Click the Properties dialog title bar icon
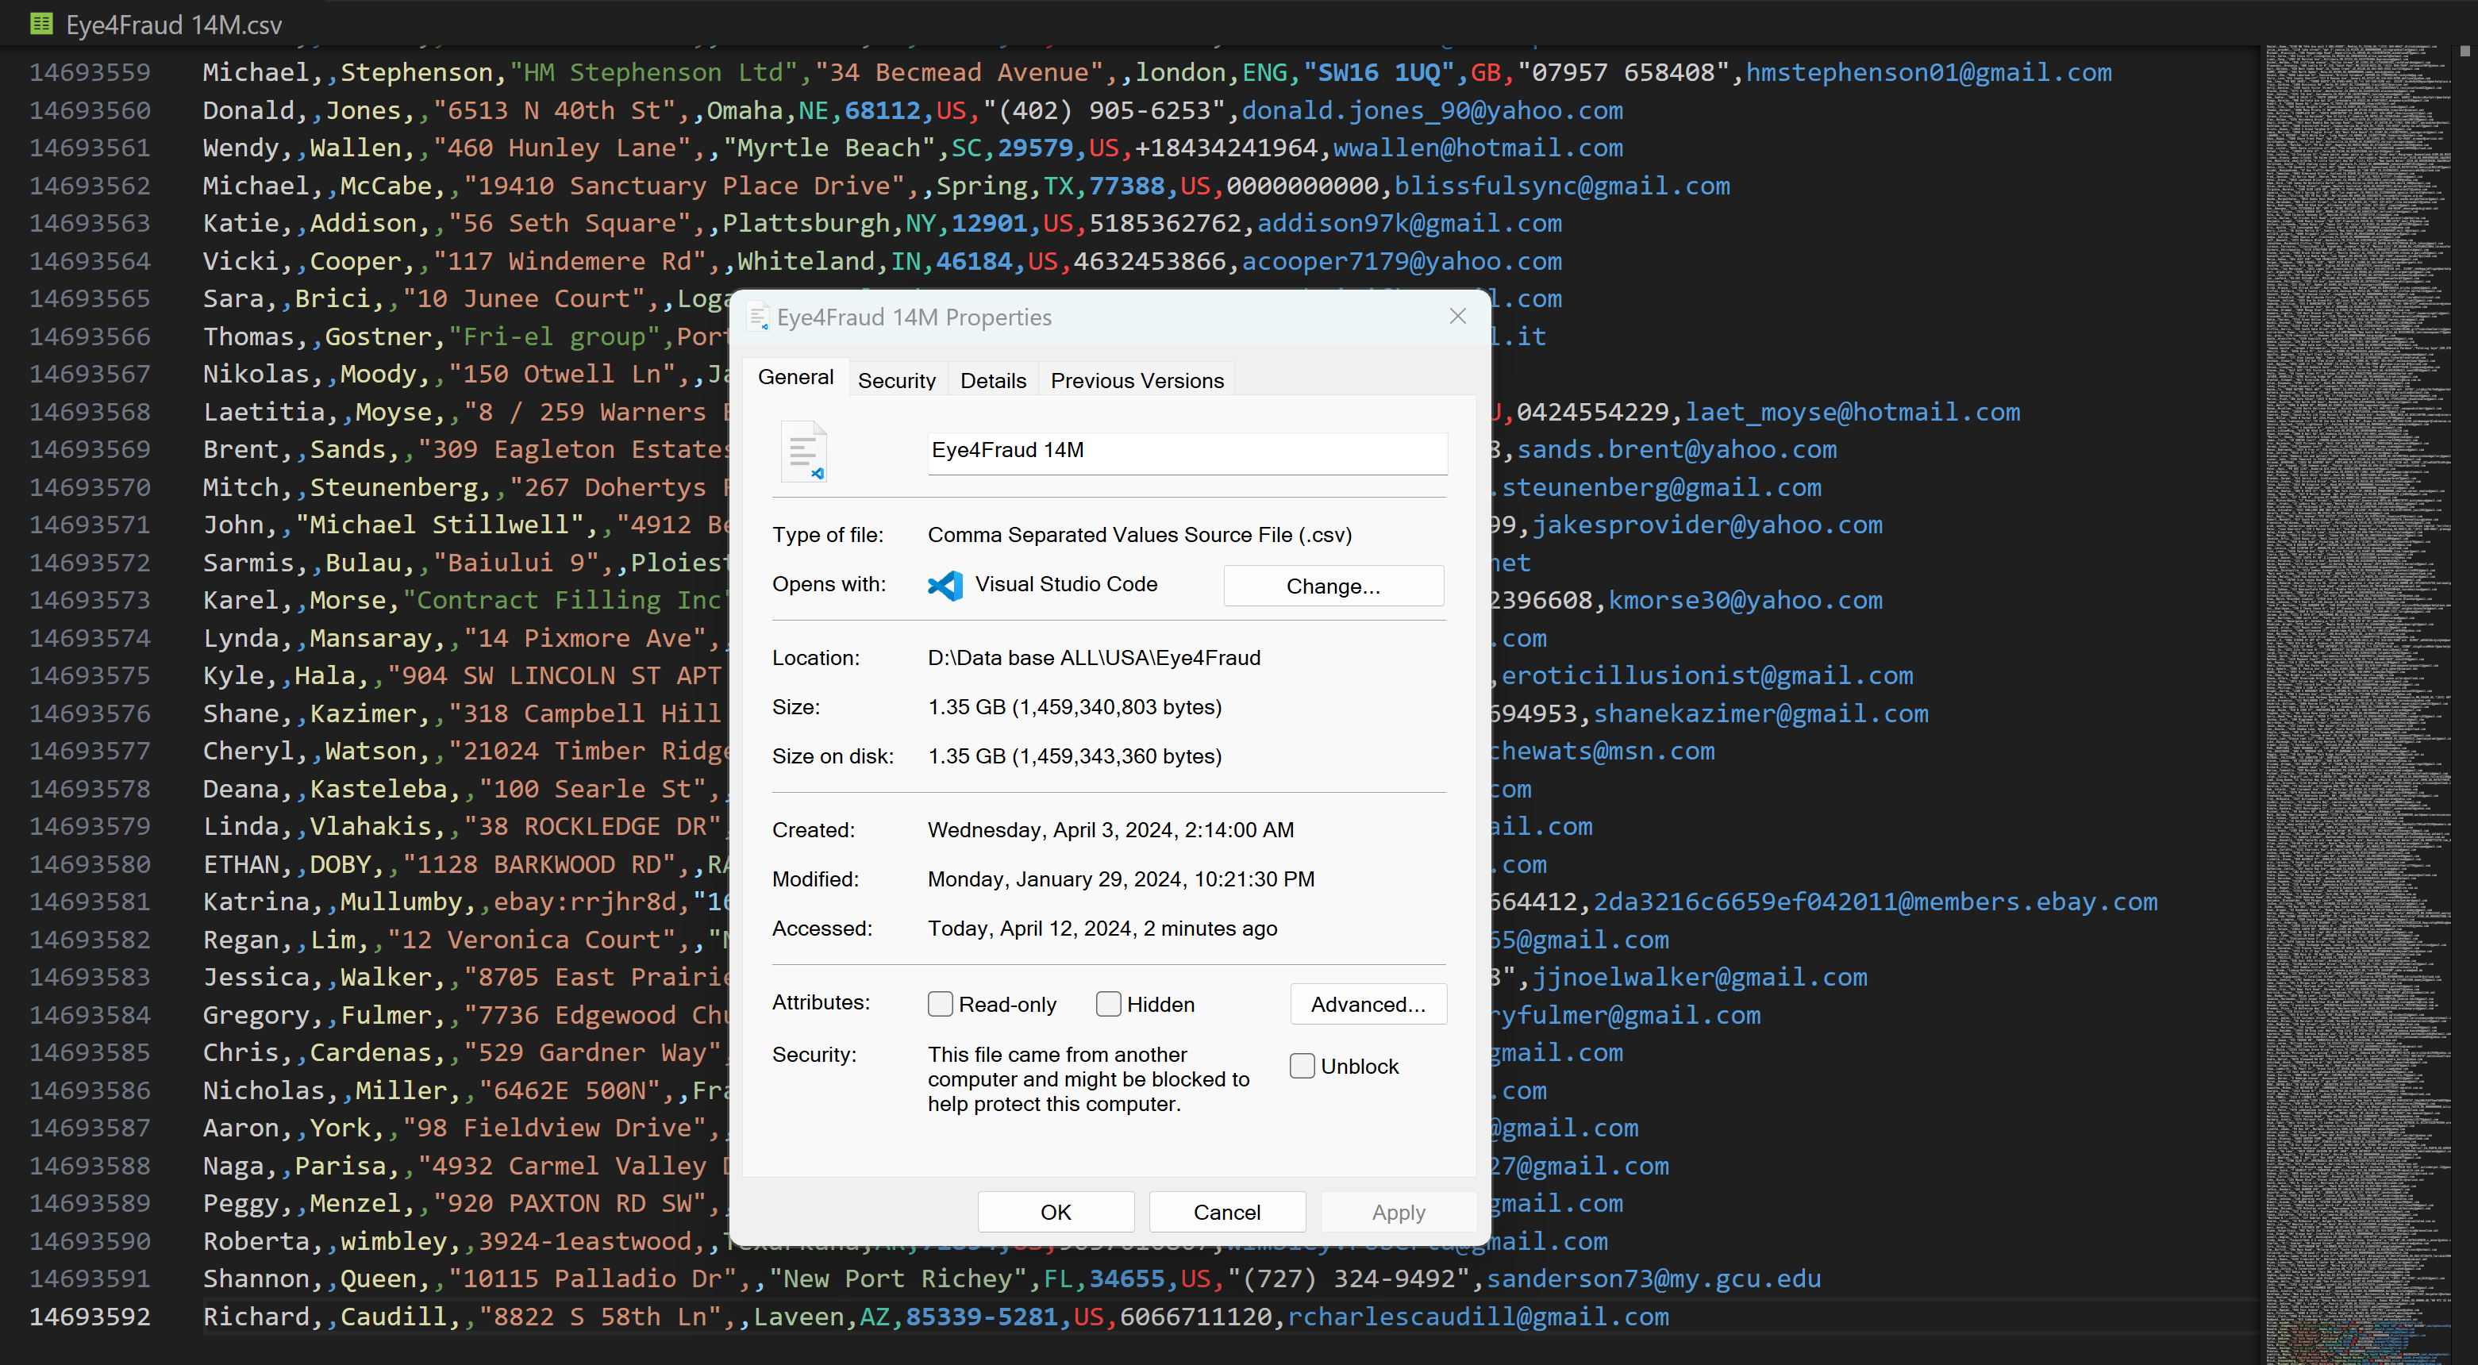 click(758, 317)
